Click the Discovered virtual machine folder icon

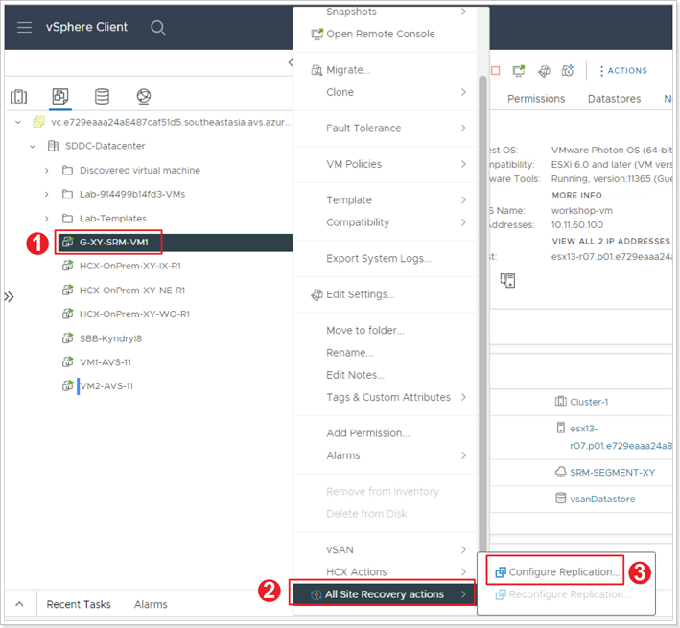(67, 170)
